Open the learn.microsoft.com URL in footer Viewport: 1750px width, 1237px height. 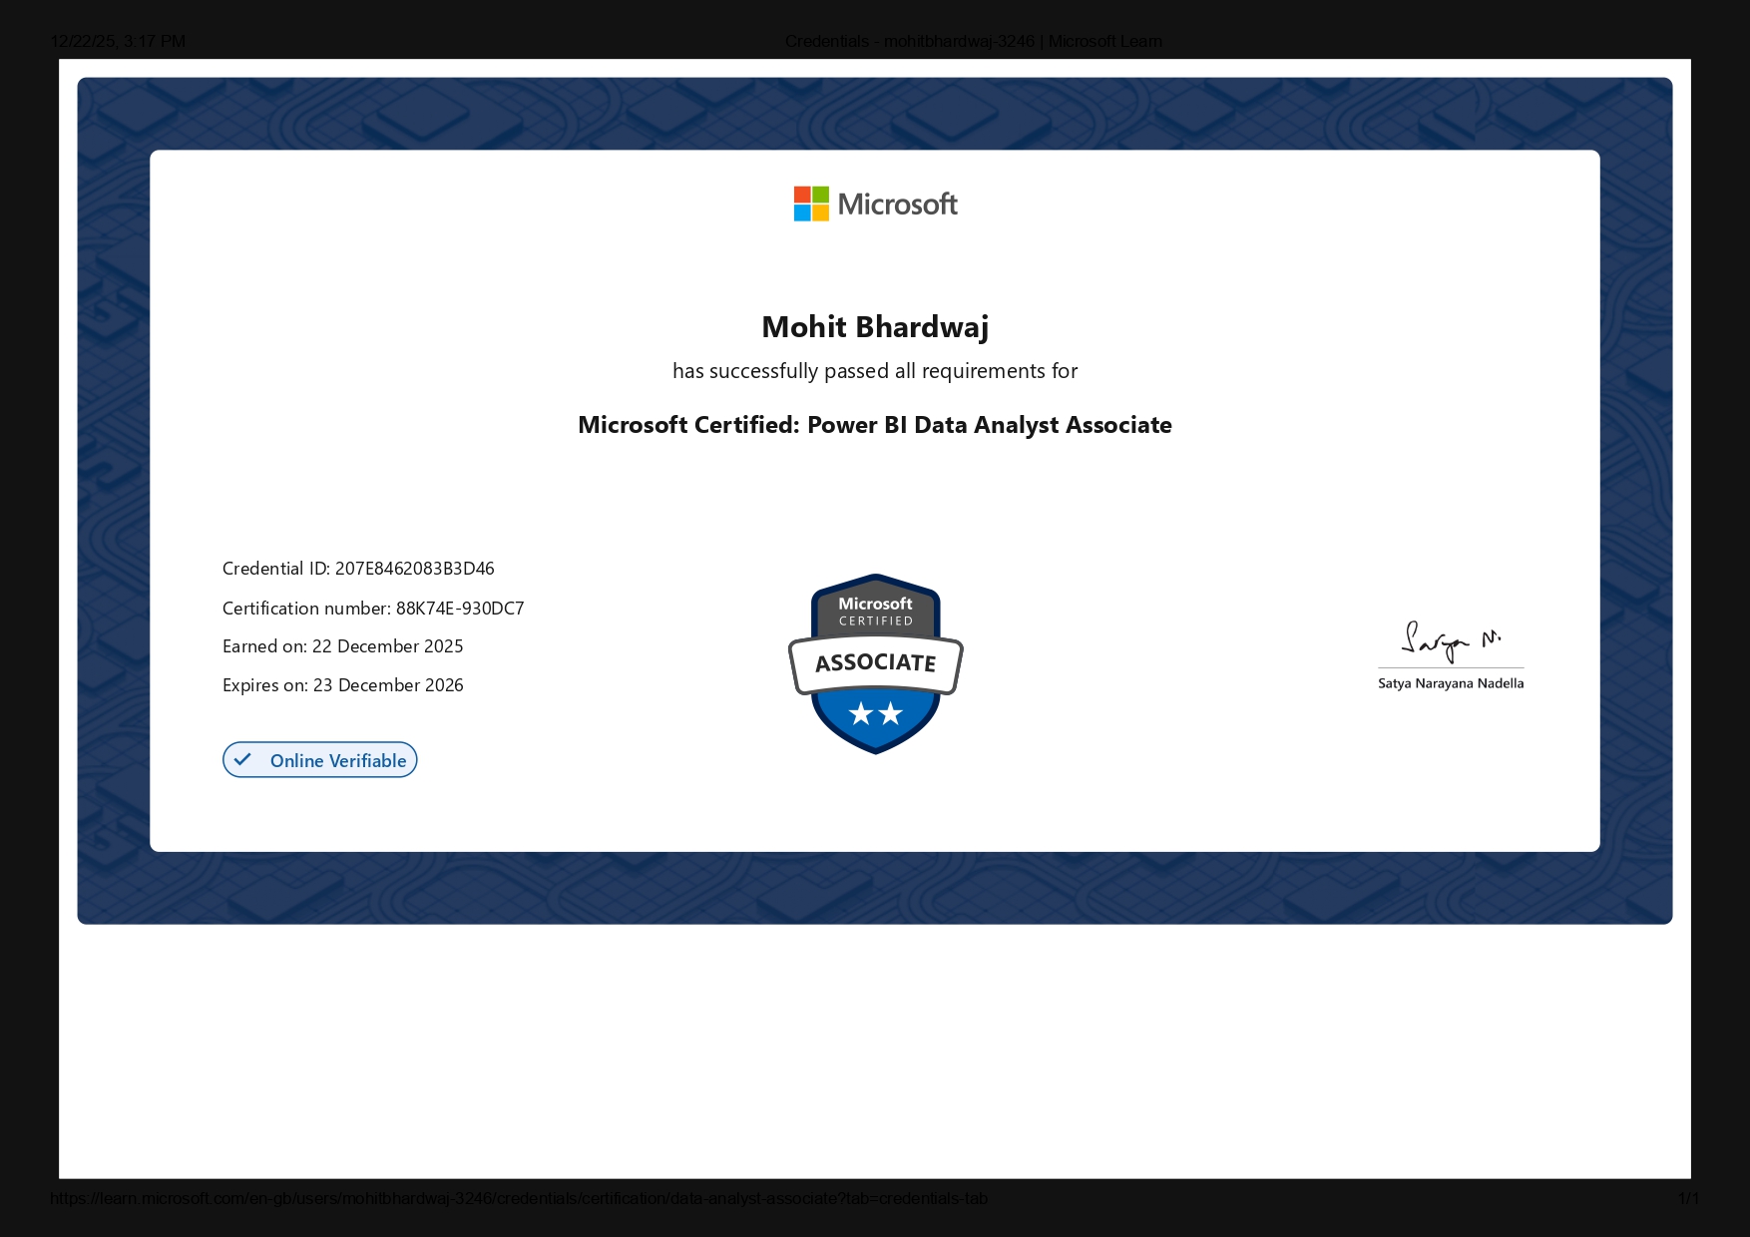click(519, 1198)
